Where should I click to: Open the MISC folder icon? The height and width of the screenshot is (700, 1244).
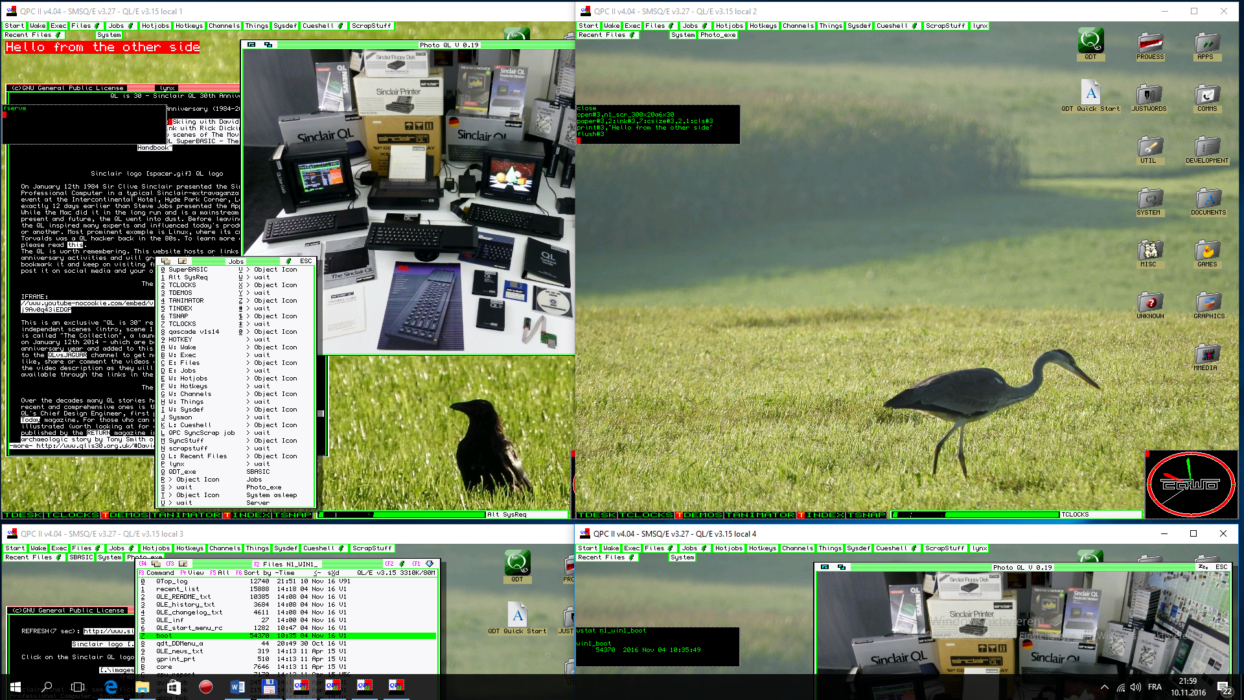coord(1149,253)
